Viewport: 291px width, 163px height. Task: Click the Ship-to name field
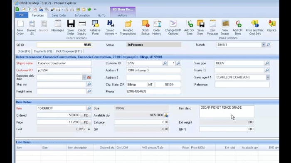(x=64, y=63)
